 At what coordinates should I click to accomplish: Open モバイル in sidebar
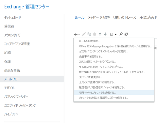(x=9, y=88)
